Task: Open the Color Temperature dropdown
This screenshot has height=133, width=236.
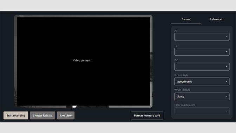Action: (202, 111)
